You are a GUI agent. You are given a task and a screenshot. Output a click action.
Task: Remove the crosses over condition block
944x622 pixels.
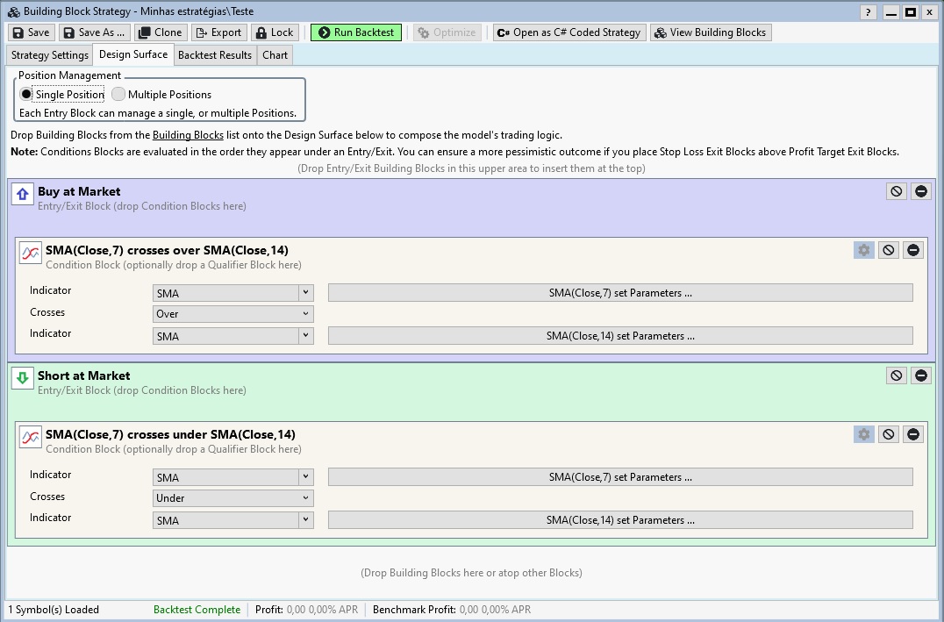point(913,250)
